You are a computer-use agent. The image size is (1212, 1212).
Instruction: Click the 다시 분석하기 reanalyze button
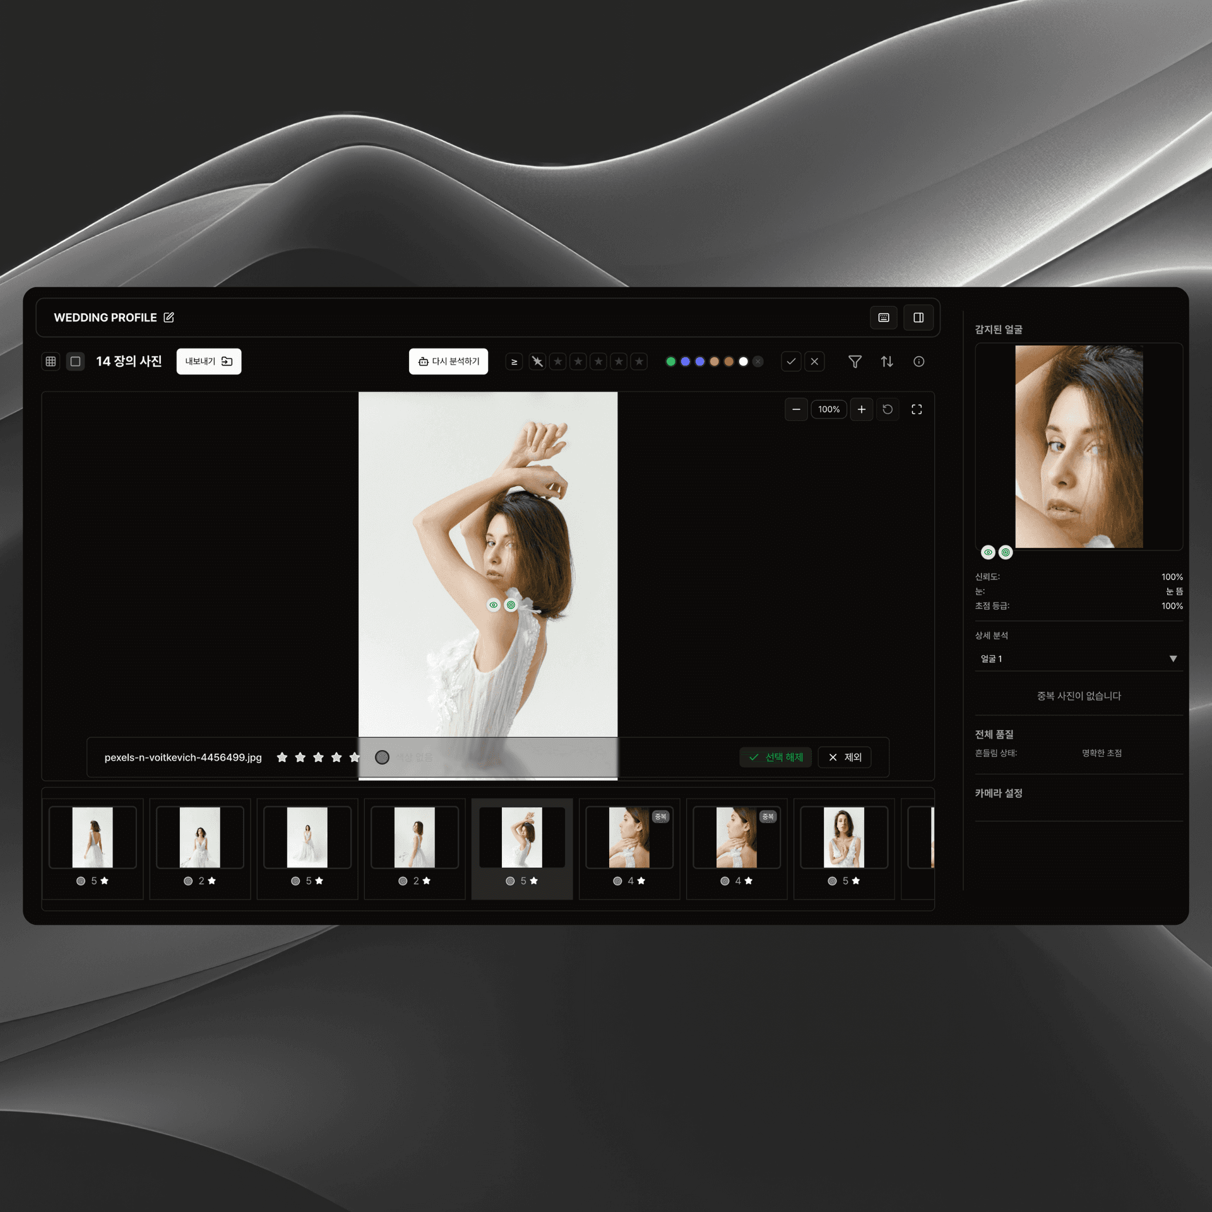448,361
